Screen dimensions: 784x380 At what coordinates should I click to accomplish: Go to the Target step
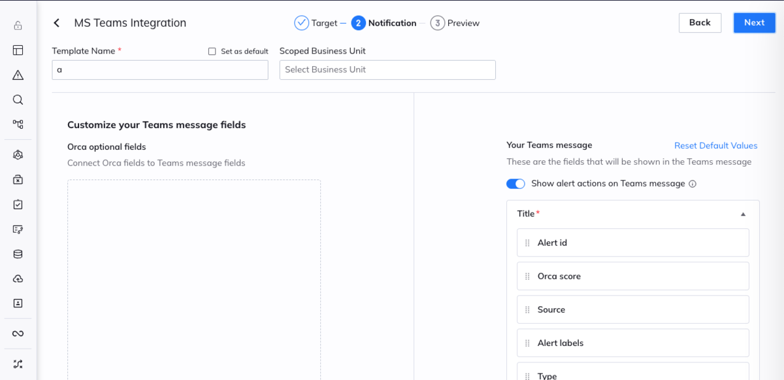click(316, 23)
